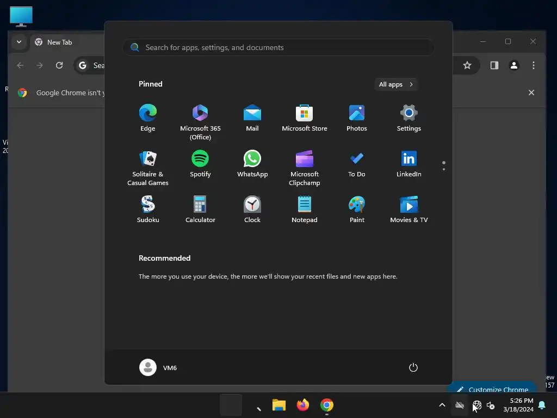The height and width of the screenshot is (418, 557).
Task: Show All apps list
Action: 396,84
